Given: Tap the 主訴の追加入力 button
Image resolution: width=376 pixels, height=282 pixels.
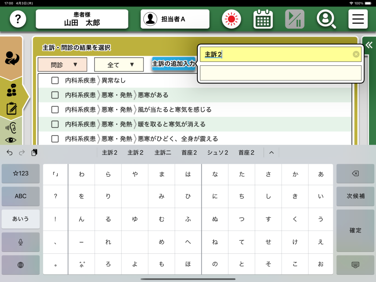Looking at the screenshot, I should click(174, 64).
